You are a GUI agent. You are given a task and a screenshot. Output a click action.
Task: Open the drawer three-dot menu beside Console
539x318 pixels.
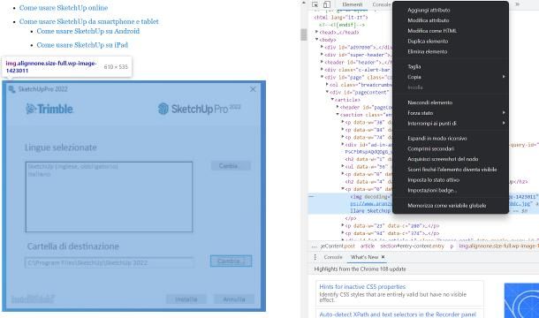coord(315,257)
